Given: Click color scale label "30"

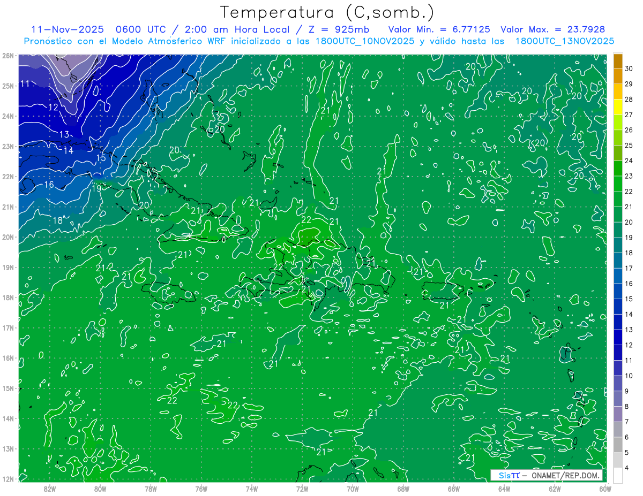Looking at the screenshot, I should 629,68.
